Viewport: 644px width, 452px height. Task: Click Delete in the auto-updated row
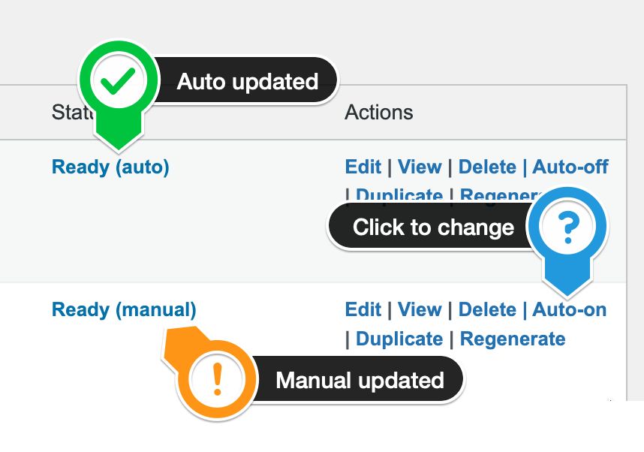tap(487, 167)
